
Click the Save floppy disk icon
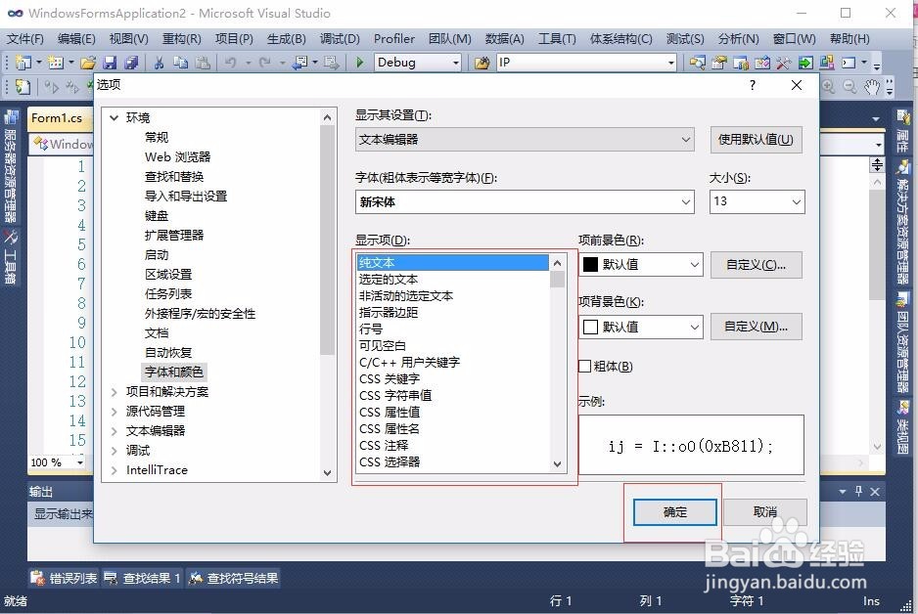tap(110, 62)
